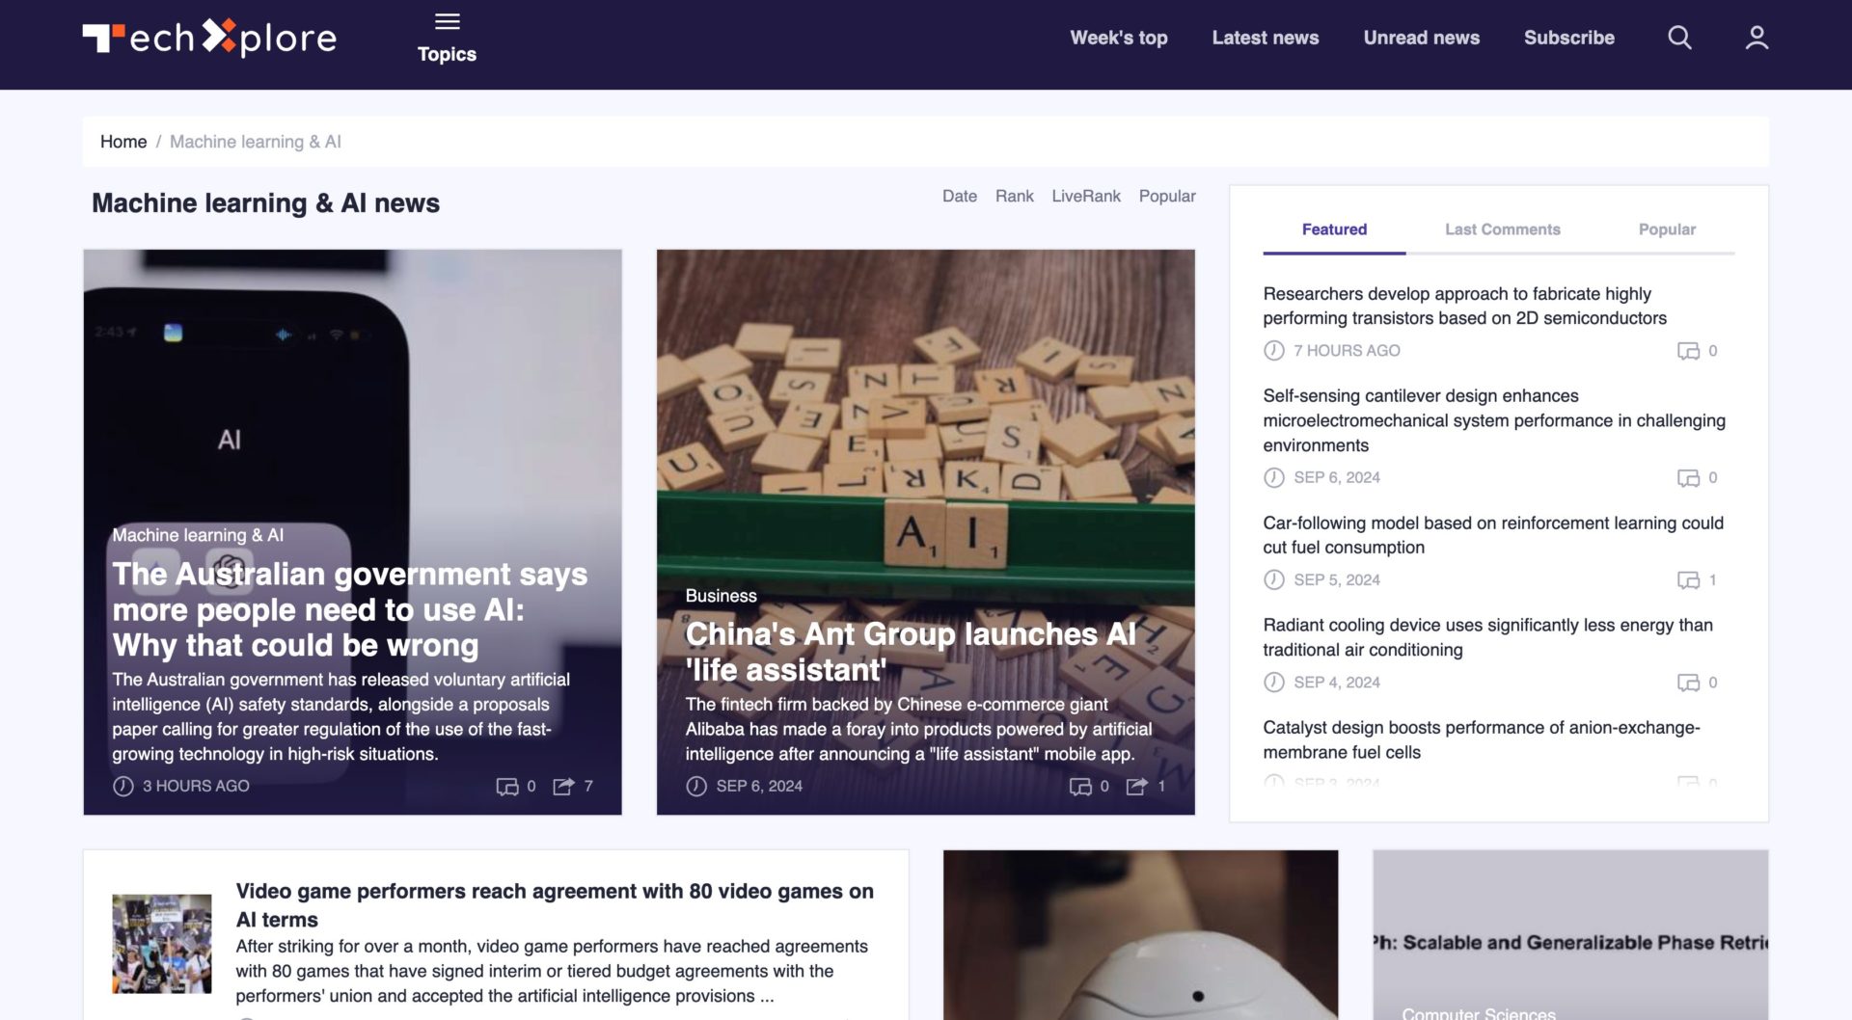The image size is (1852, 1020).
Task: Click the Phase Retrieval article card
Action: (x=1570, y=934)
